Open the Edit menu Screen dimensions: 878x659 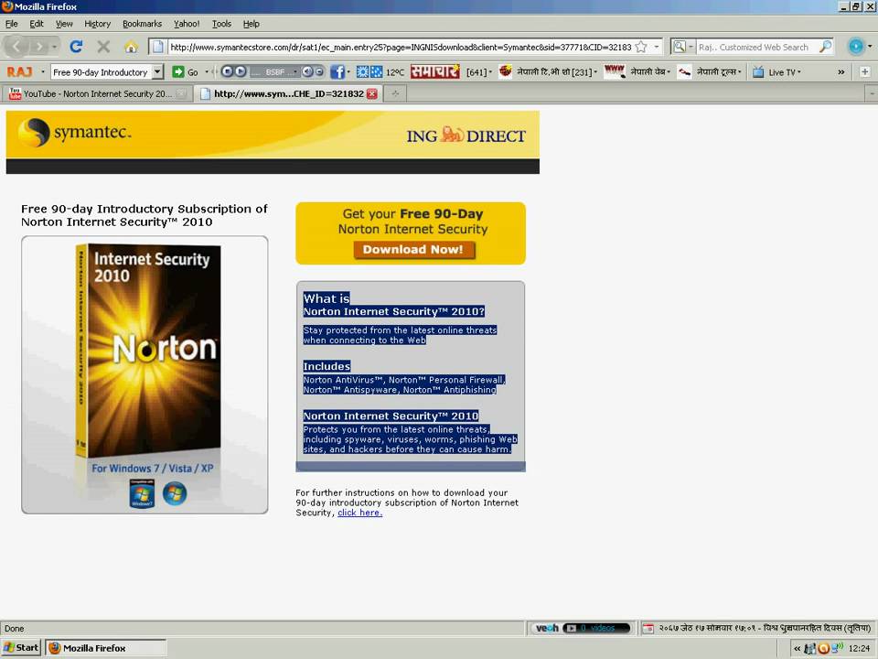pyautogui.click(x=37, y=24)
